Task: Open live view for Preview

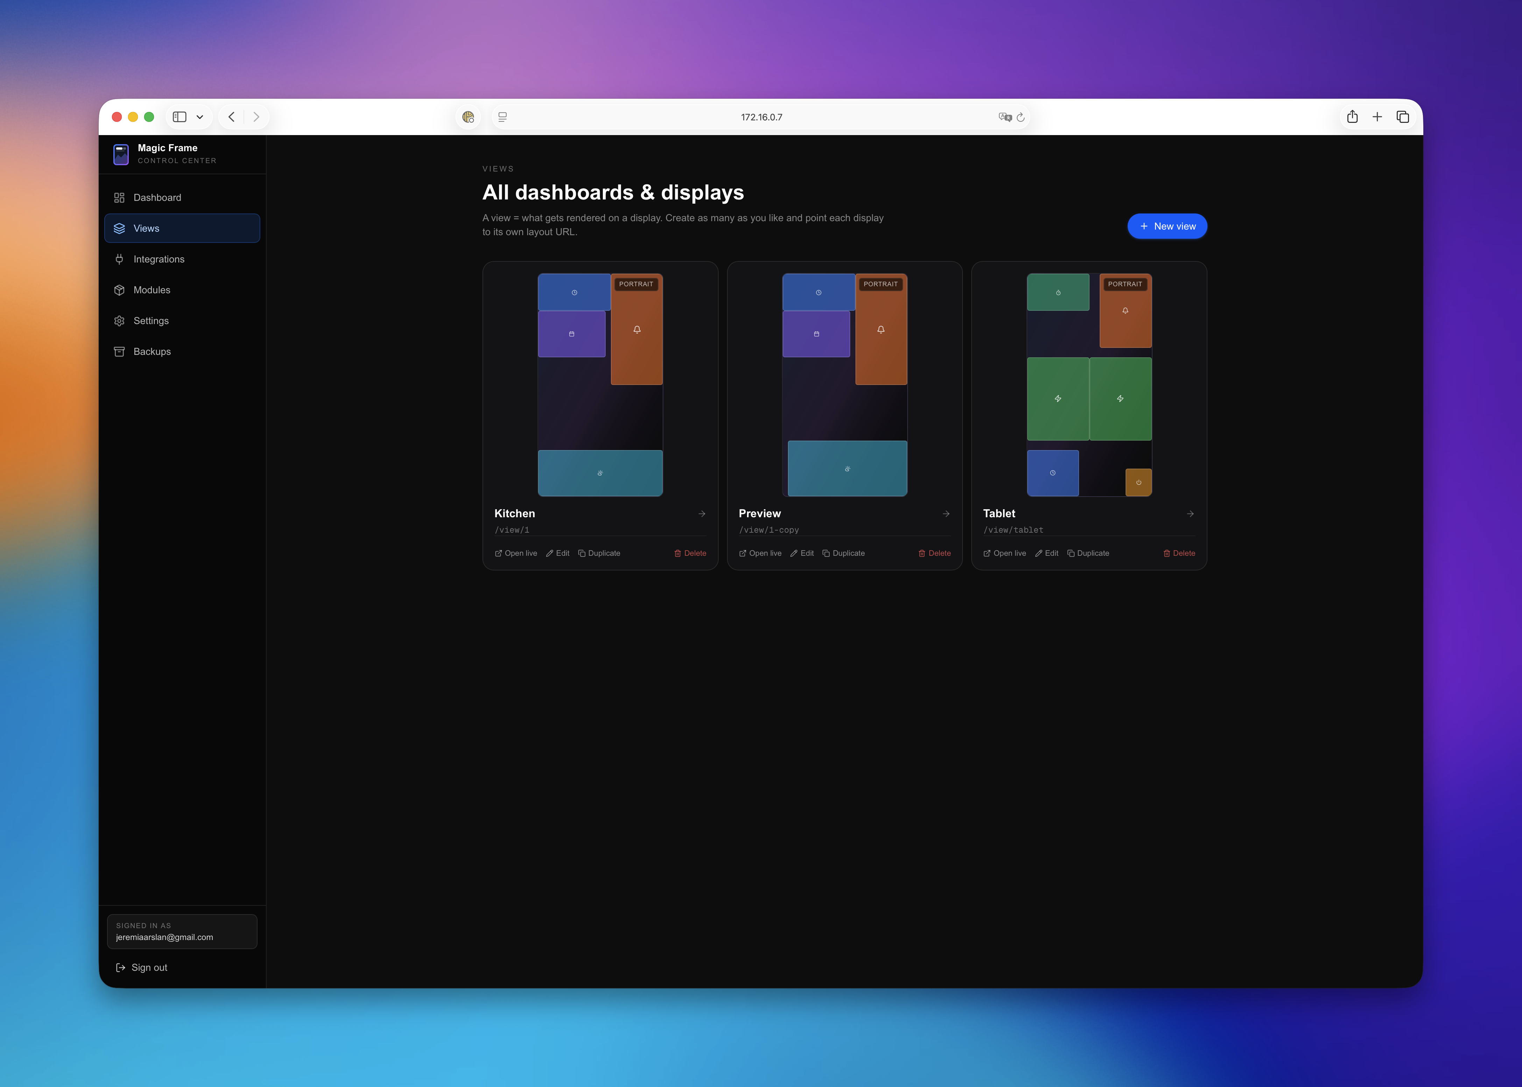Action: [x=760, y=553]
